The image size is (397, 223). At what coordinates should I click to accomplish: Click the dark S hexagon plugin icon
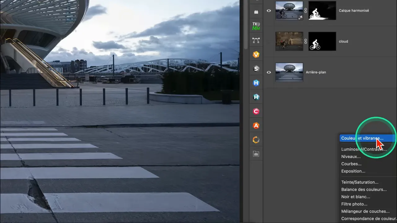[x=256, y=69]
